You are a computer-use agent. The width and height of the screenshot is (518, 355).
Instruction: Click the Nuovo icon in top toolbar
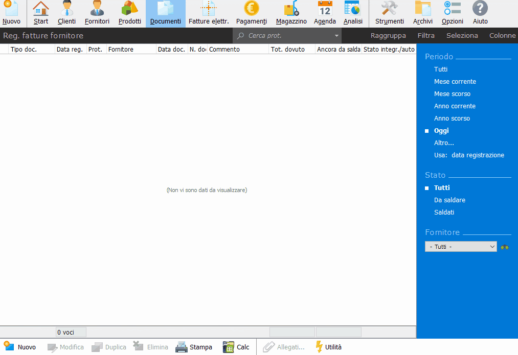(x=12, y=13)
